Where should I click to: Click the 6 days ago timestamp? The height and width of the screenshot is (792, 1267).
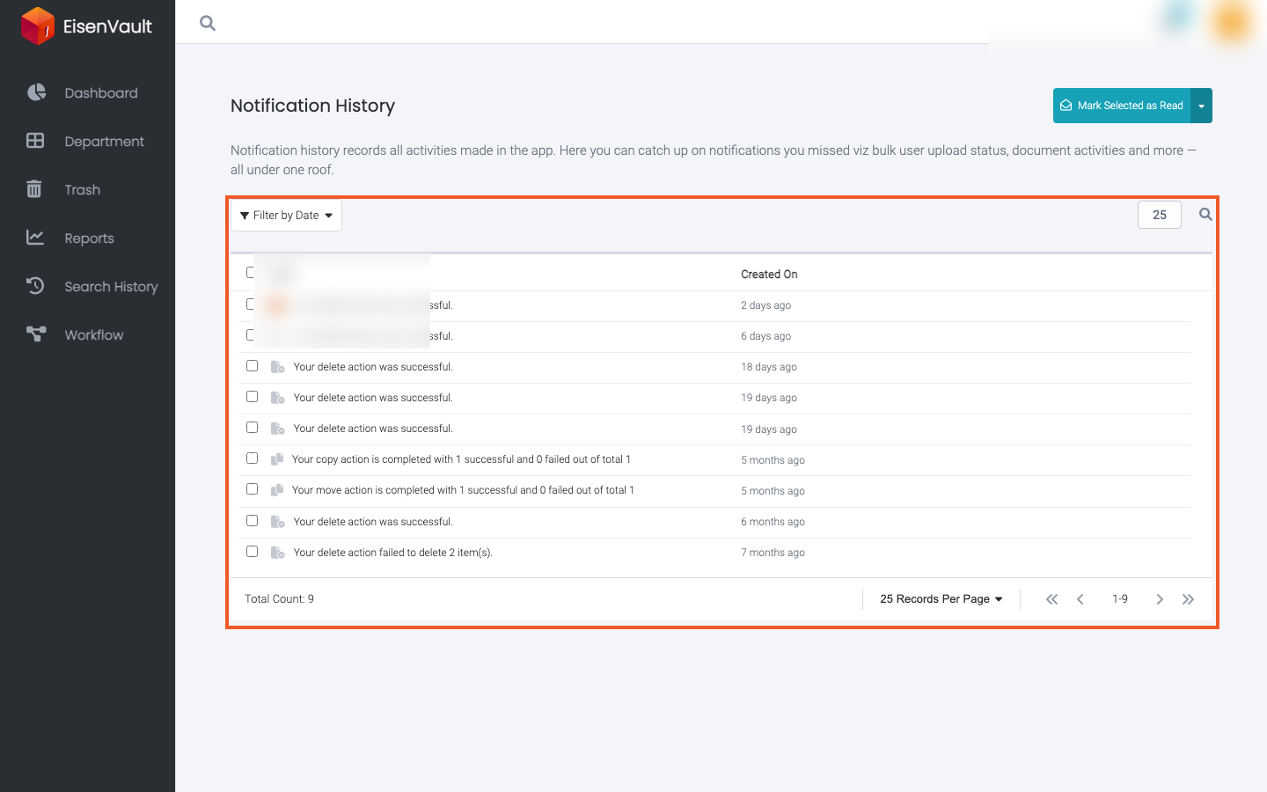pyautogui.click(x=765, y=336)
